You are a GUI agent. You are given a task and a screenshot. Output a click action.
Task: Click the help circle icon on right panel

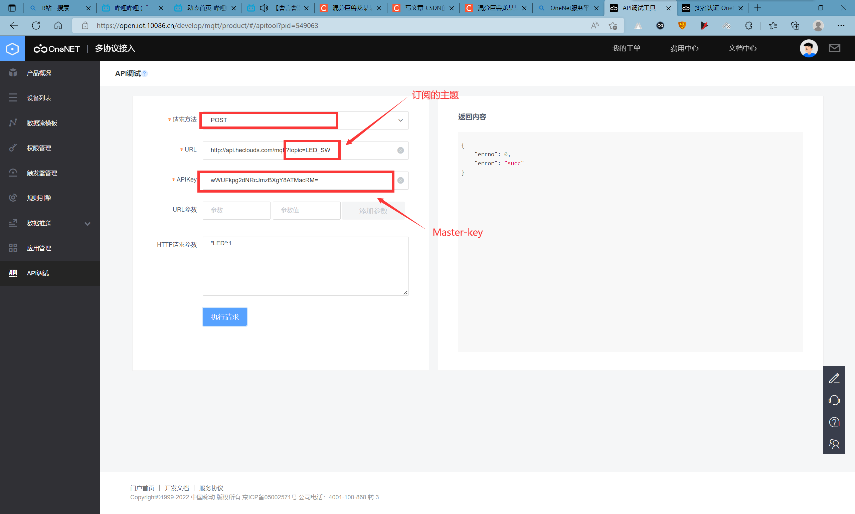coord(834,422)
